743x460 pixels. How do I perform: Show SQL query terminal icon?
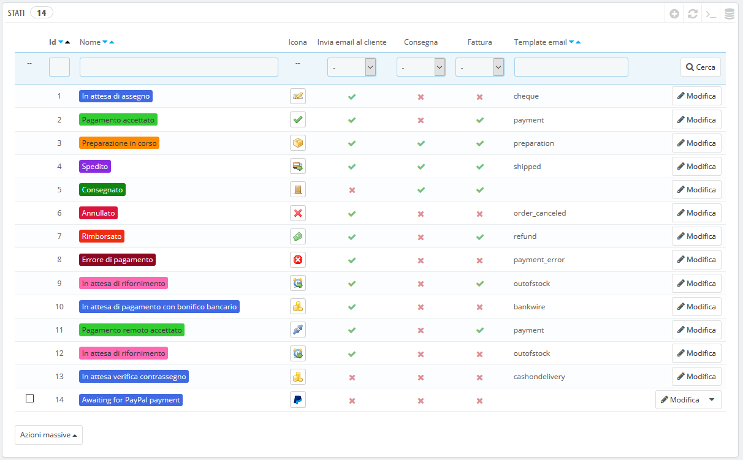click(711, 13)
